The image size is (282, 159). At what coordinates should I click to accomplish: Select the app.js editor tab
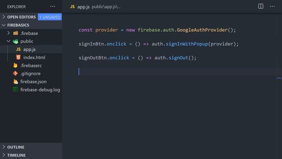pyautogui.click(x=83, y=7)
